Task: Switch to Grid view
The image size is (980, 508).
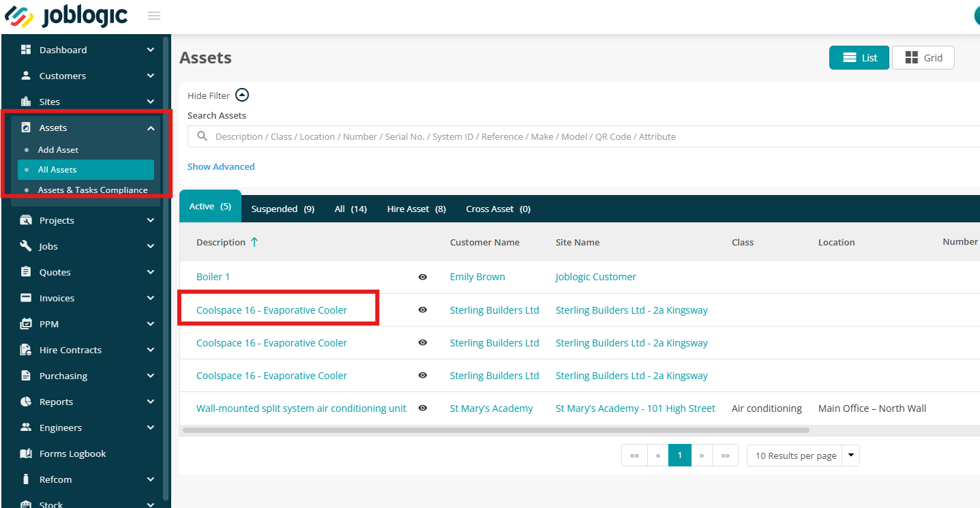Action: click(x=923, y=58)
